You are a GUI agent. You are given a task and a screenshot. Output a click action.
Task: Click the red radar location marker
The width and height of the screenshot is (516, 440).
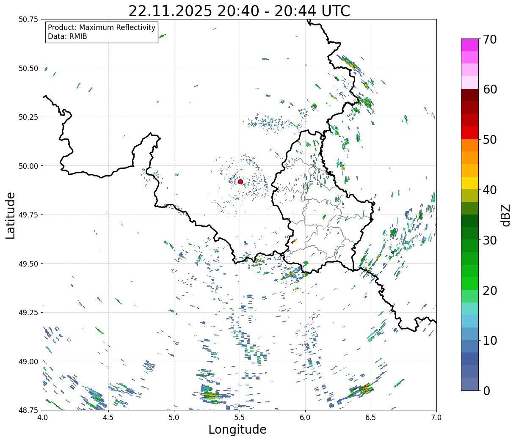coord(240,181)
